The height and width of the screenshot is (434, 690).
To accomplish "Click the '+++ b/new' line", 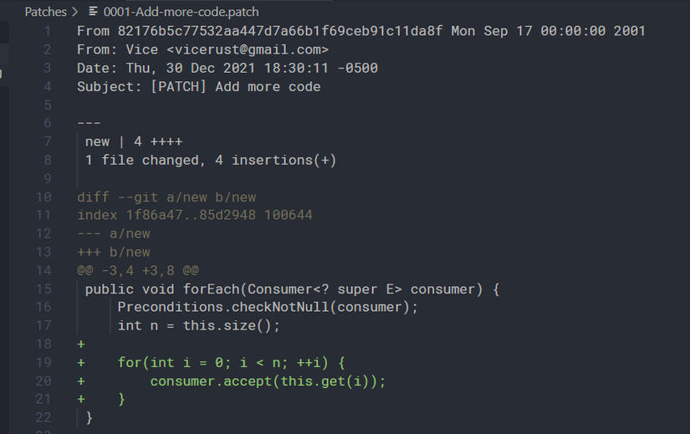I will (114, 253).
